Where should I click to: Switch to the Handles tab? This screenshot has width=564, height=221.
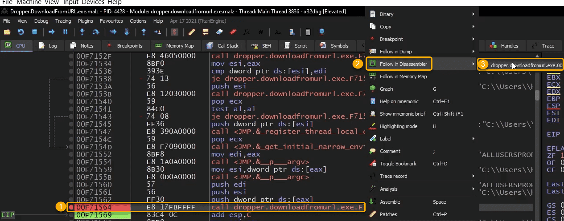coord(505,46)
